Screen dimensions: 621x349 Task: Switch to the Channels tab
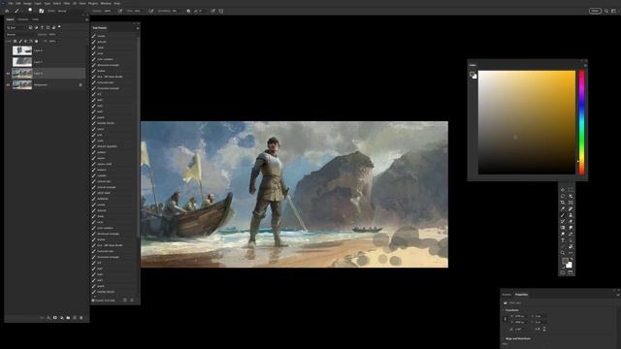(x=23, y=19)
